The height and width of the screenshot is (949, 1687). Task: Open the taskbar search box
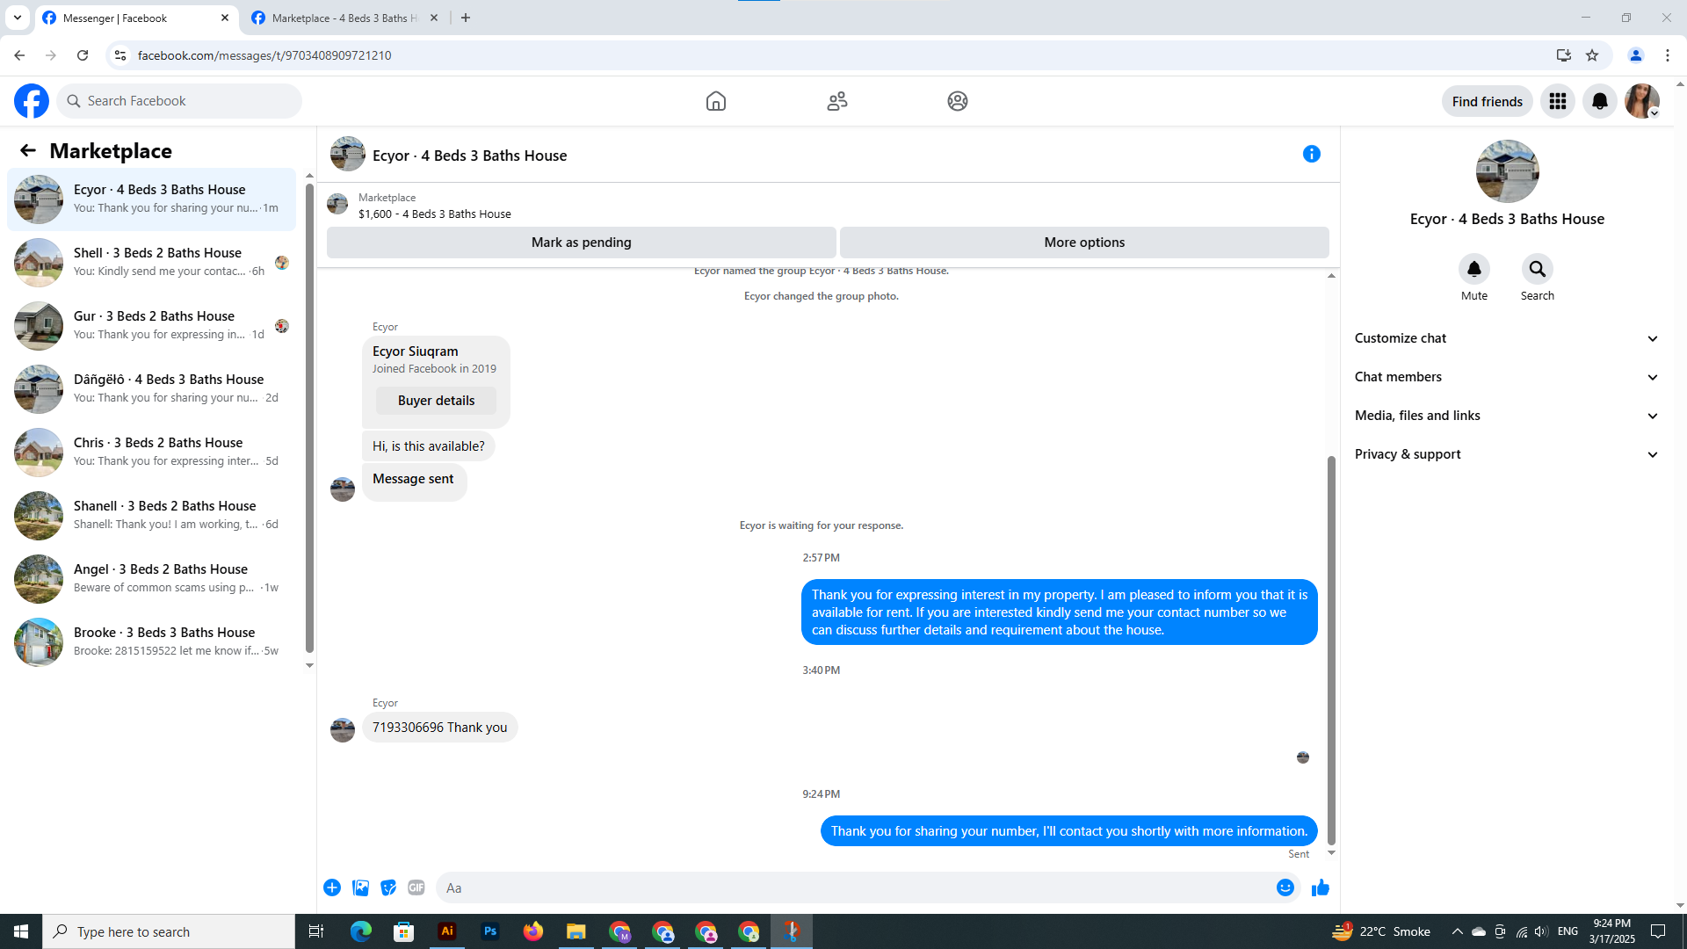click(169, 931)
